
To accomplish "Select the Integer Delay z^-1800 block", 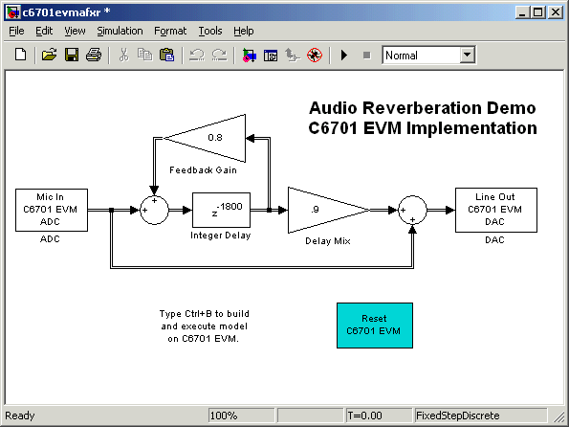I will tap(221, 210).
